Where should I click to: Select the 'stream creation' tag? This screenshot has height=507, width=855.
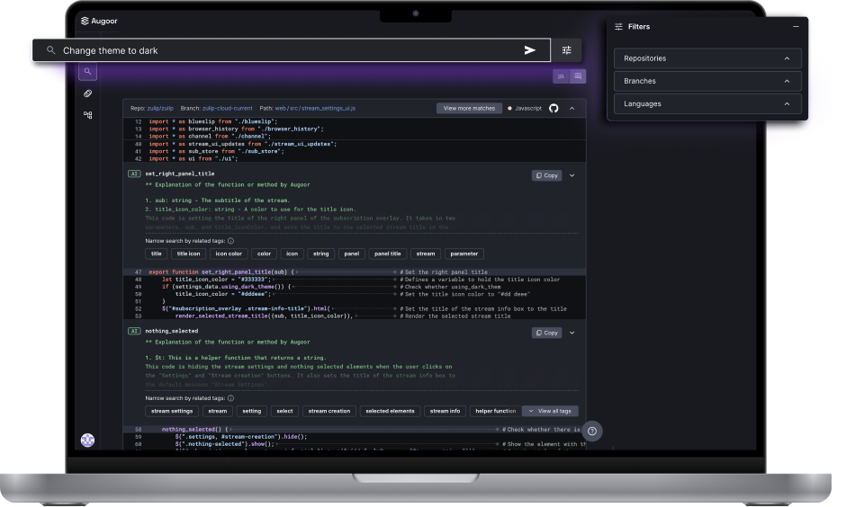click(329, 411)
